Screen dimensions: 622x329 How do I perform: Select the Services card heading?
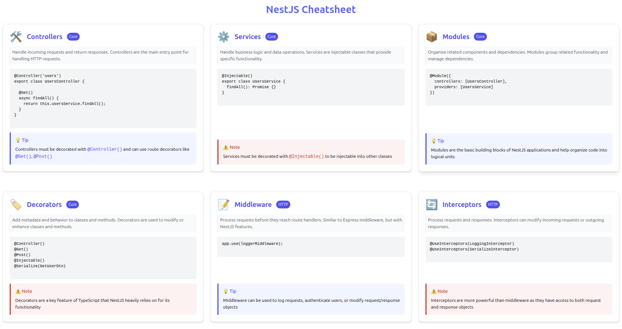[x=248, y=36]
